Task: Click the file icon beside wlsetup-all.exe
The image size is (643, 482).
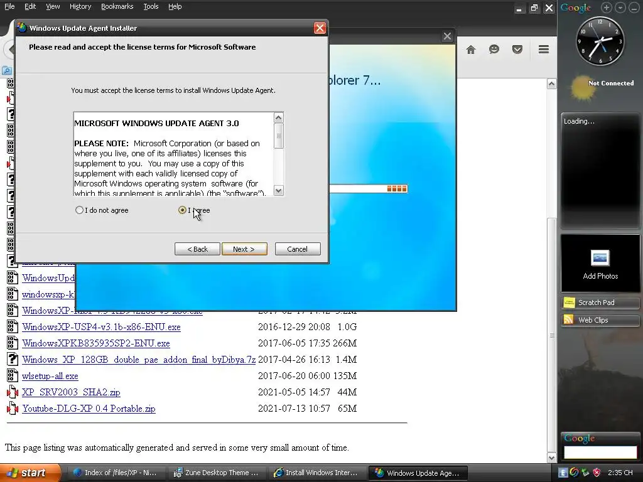Action: click(x=13, y=376)
